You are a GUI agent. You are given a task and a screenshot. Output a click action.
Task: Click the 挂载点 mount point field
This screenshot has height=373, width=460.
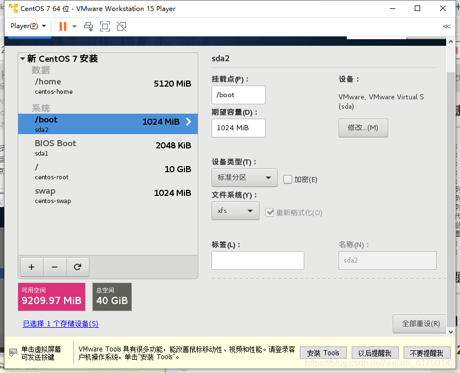[239, 95]
